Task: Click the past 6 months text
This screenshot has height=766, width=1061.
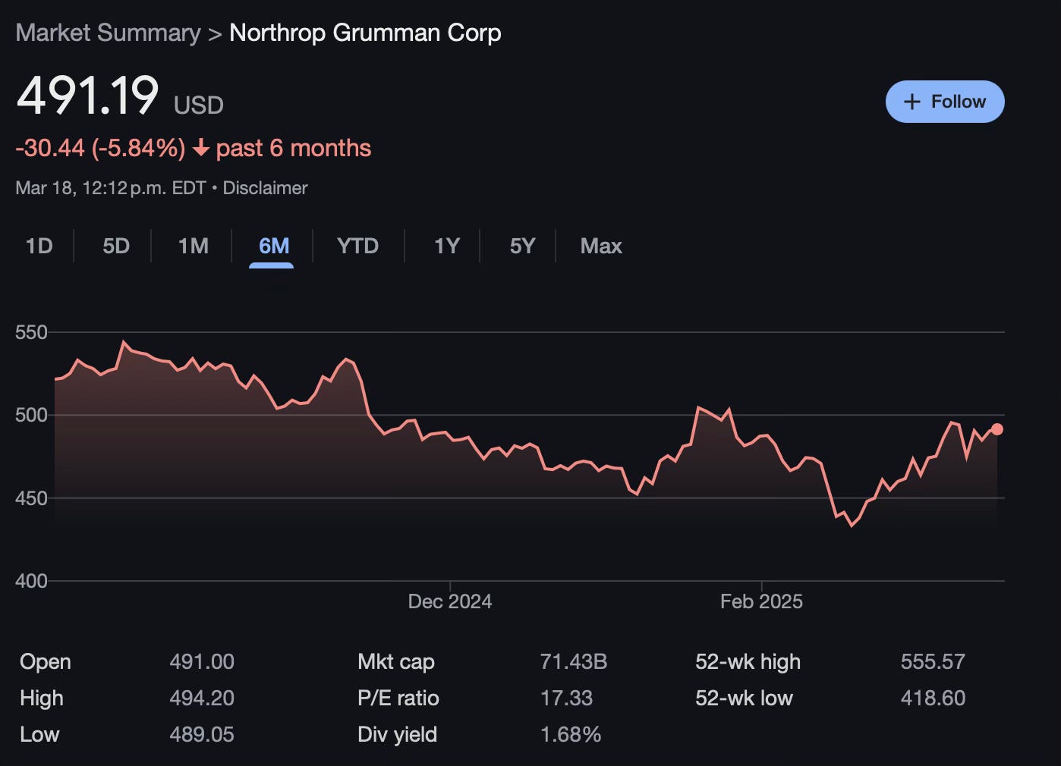Action: tap(294, 148)
